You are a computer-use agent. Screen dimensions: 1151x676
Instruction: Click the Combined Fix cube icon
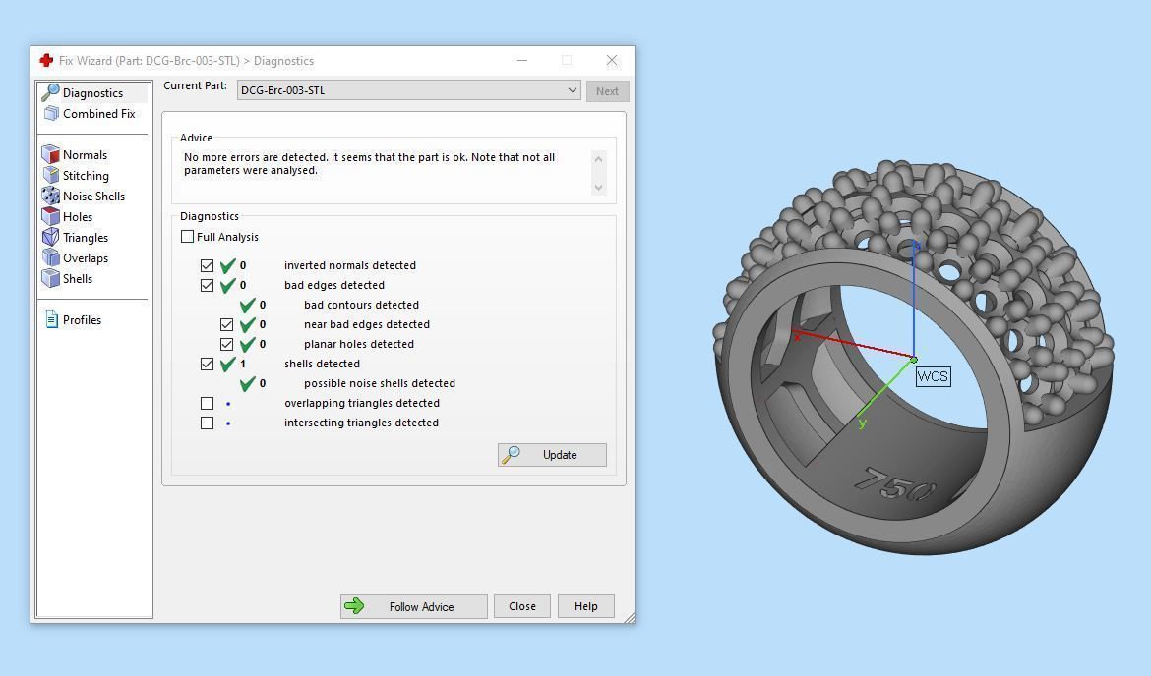pyautogui.click(x=50, y=113)
